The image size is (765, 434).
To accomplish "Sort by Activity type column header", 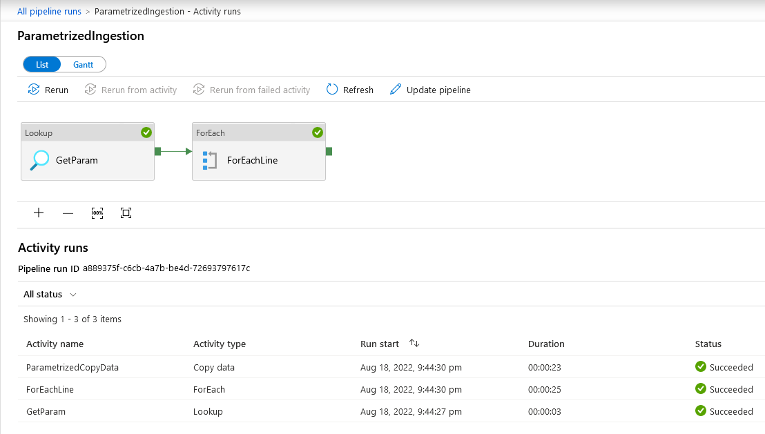I will [x=220, y=344].
